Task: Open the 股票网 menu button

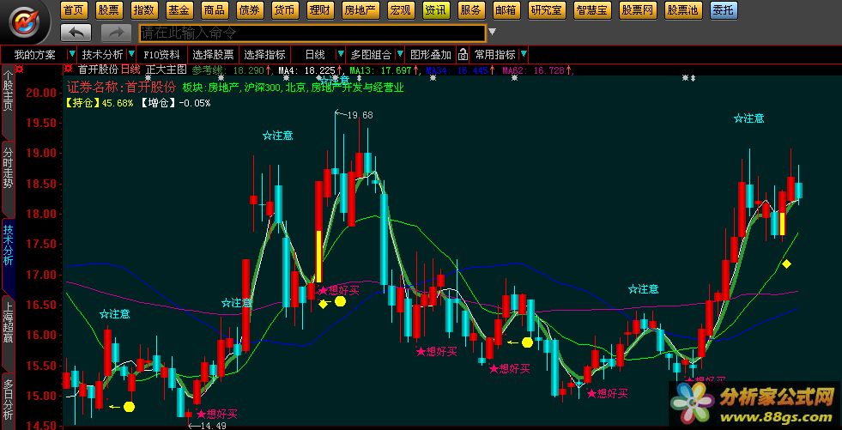Action: (x=638, y=9)
